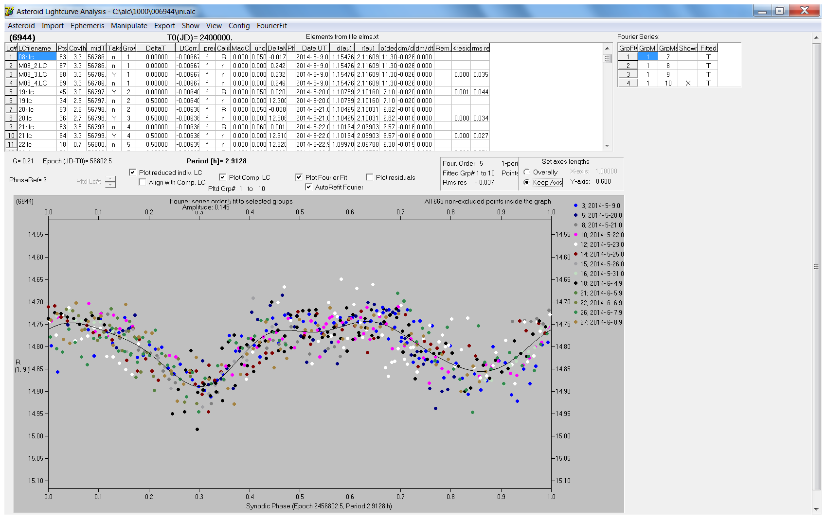826x519 pixels.
Task: Toggle Plot Comp. LC checkbox
Action: point(222,177)
